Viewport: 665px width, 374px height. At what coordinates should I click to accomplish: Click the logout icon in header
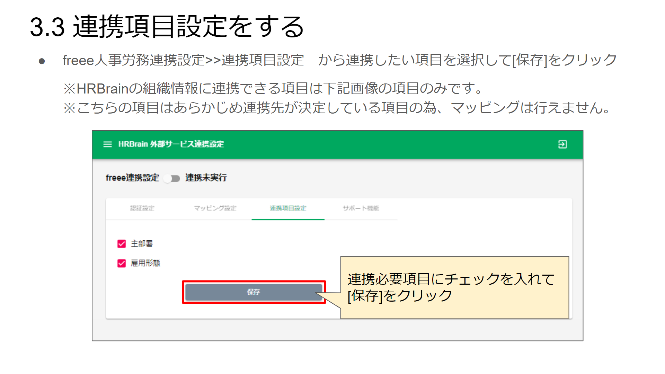pyautogui.click(x=562, y=144)
